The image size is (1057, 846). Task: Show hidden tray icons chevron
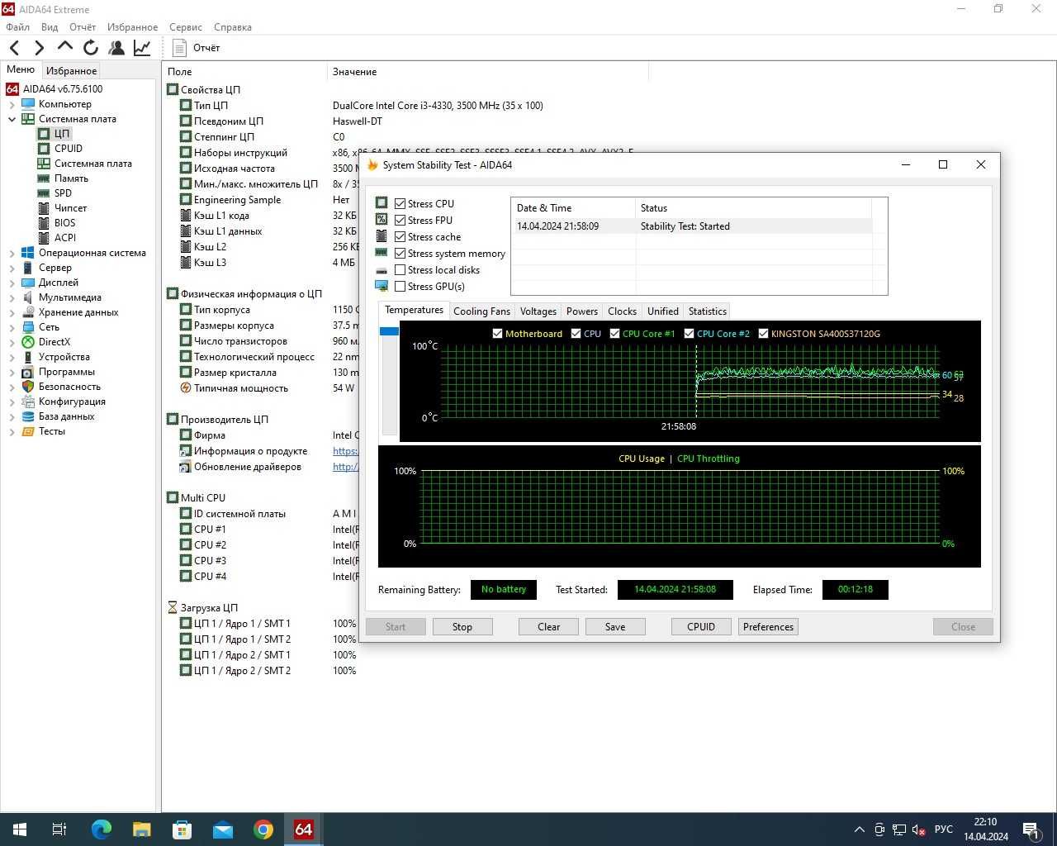coord(859,829)
